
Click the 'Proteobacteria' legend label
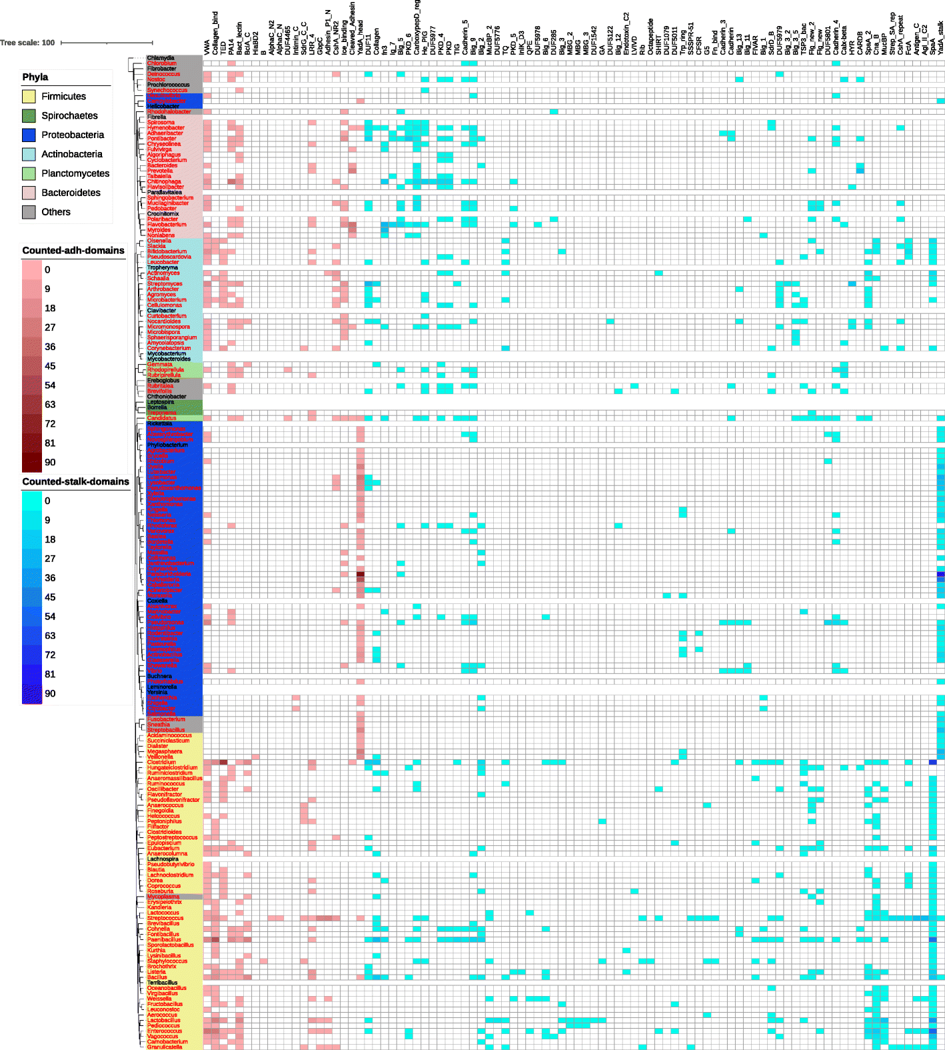click(73, 135)
